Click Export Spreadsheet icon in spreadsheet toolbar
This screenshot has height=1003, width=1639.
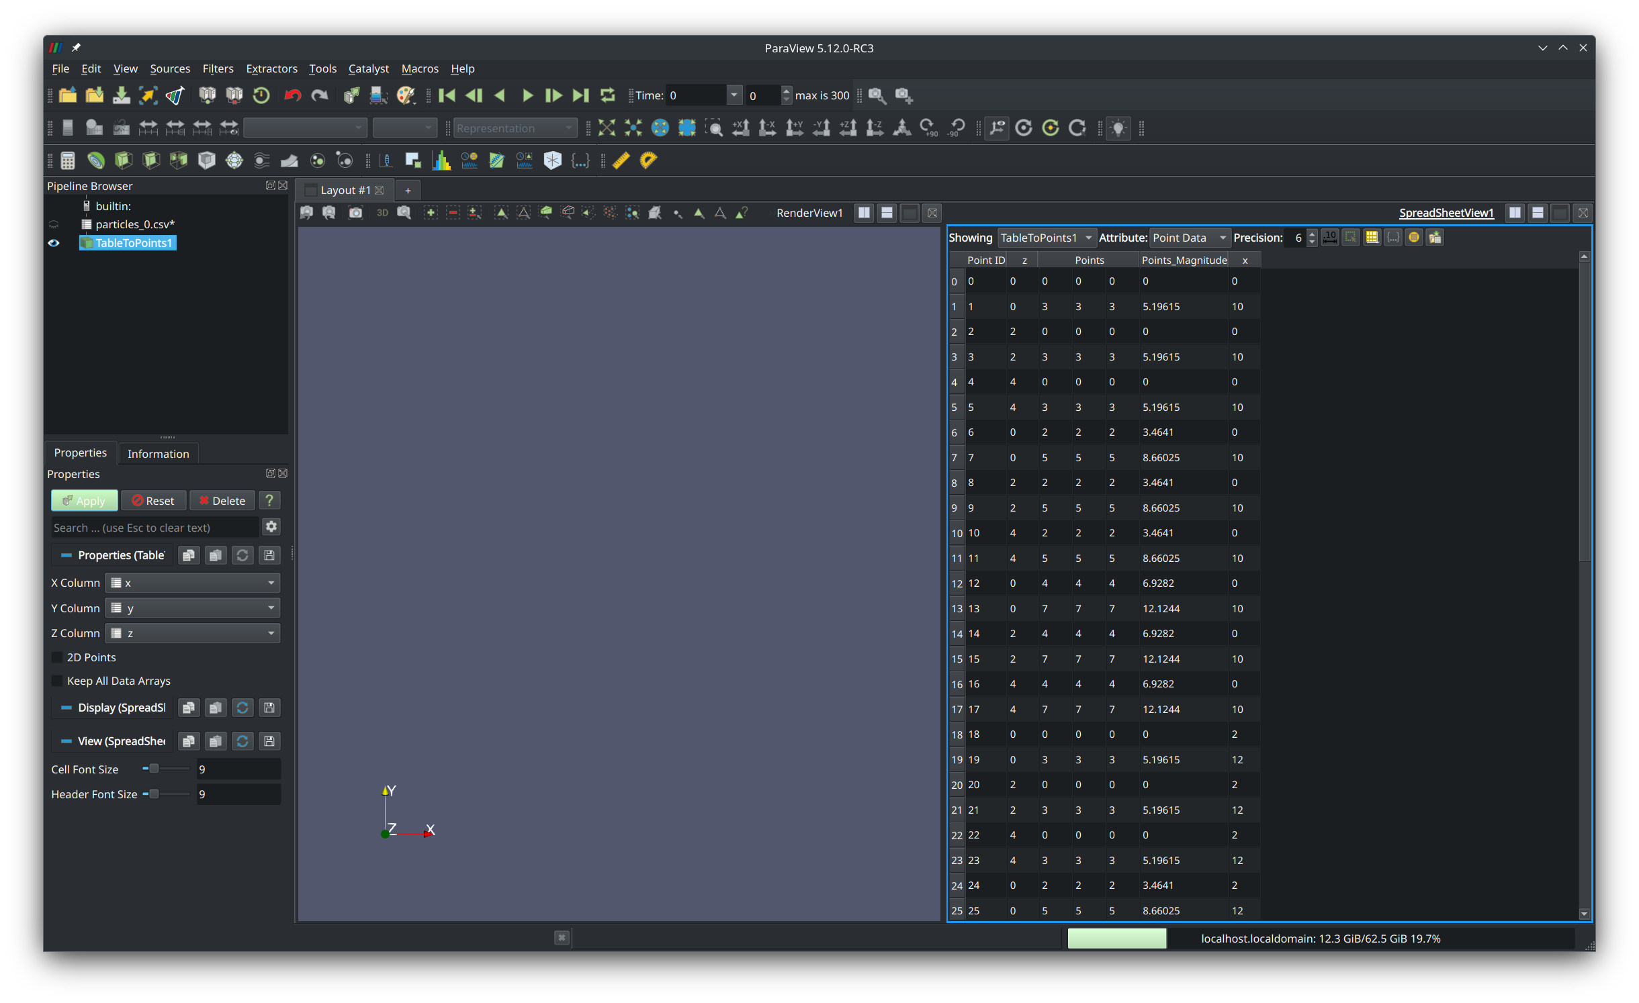[1435, 238]
